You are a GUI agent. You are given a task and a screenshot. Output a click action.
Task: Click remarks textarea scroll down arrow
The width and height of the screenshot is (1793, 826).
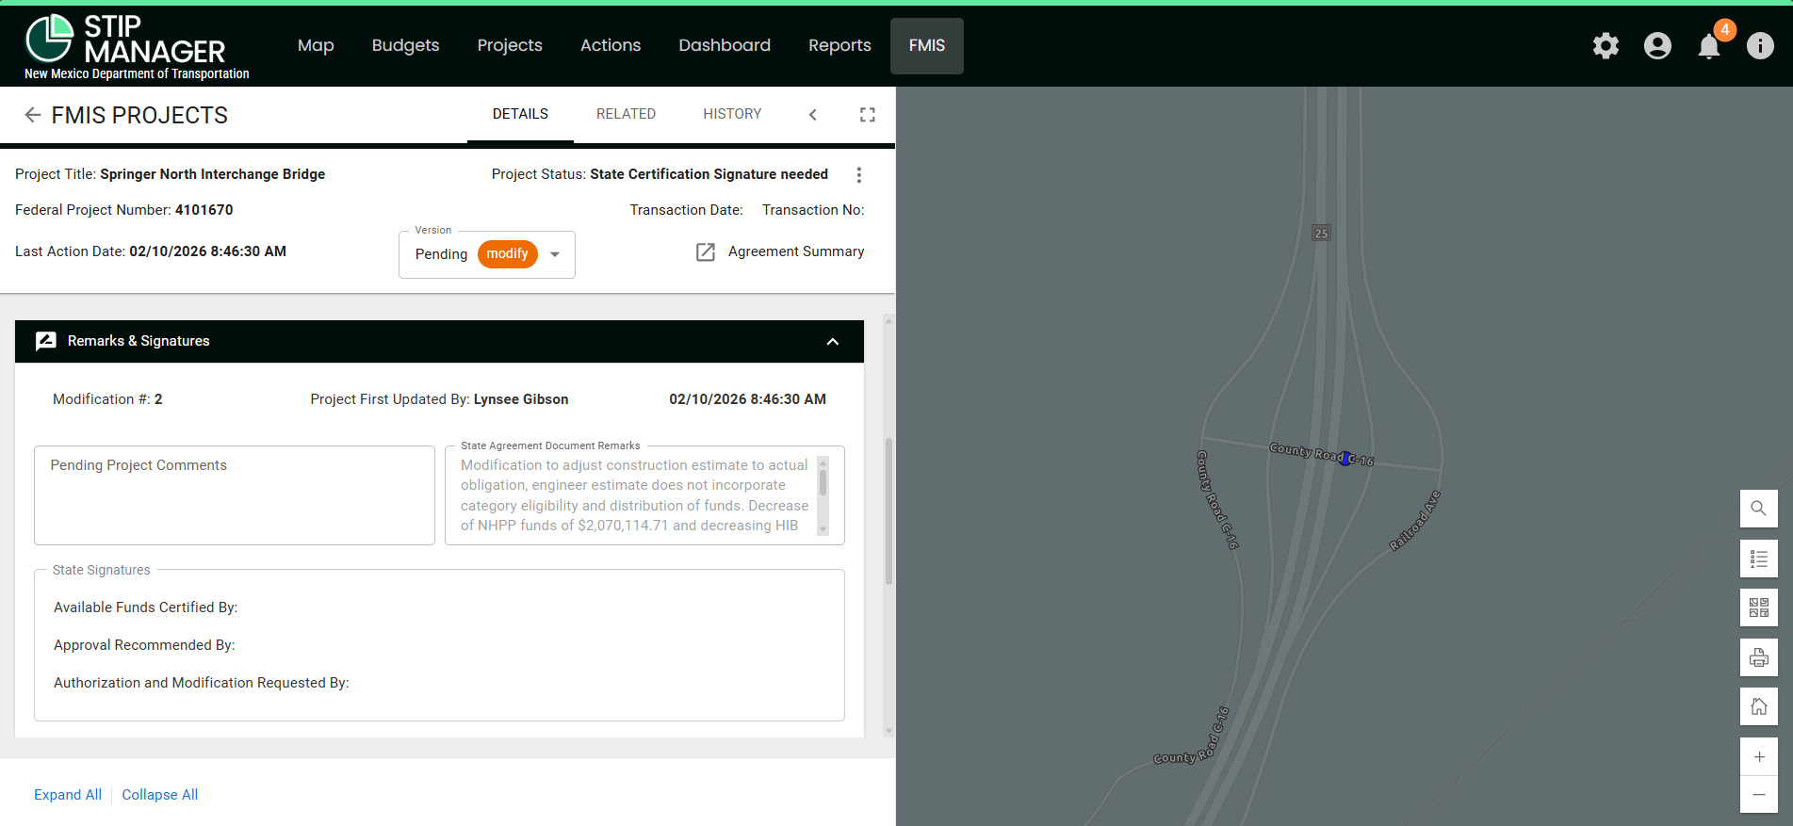[x=823, y=529]
